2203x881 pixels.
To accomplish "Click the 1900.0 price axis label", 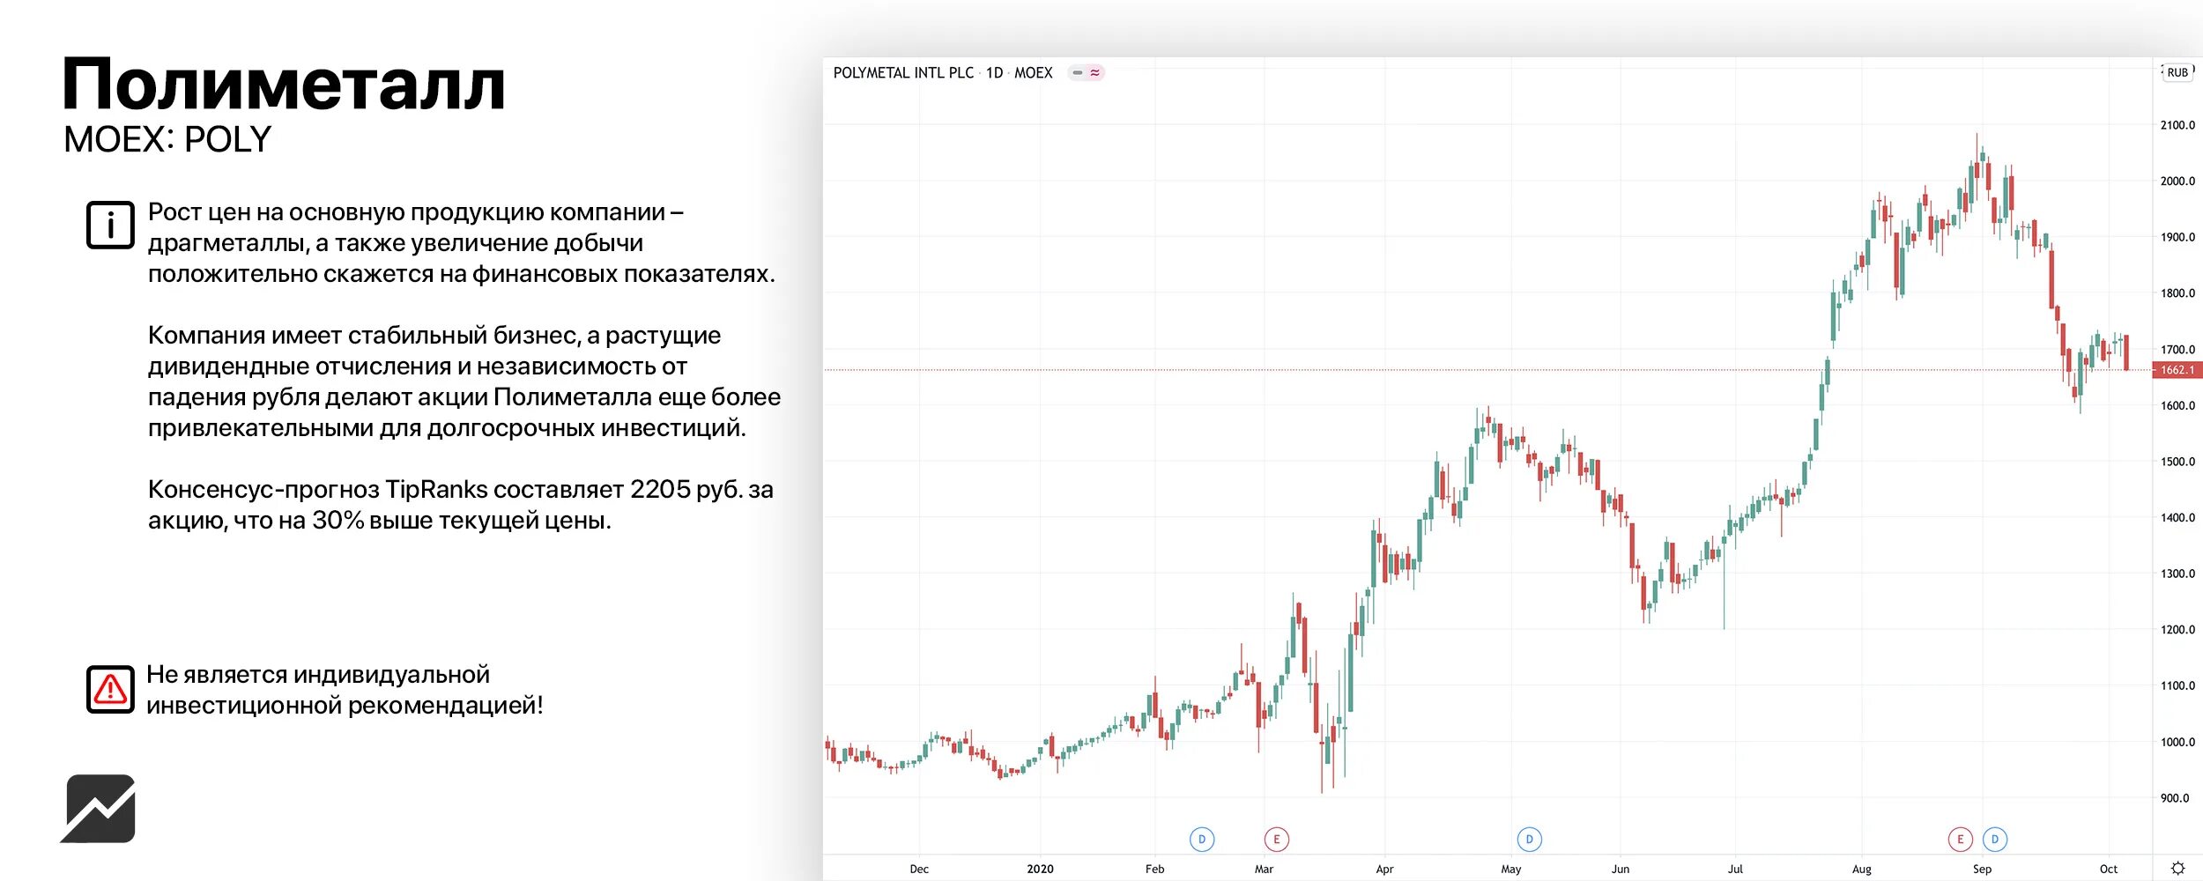I will click(x=2177, y=237).
